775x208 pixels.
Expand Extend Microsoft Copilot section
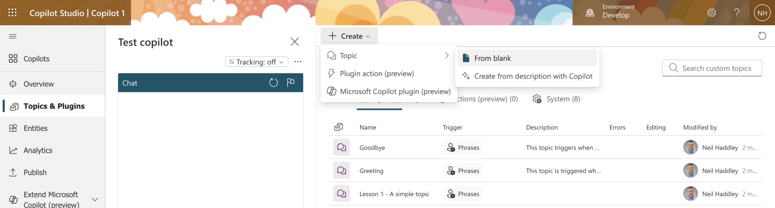95,199
